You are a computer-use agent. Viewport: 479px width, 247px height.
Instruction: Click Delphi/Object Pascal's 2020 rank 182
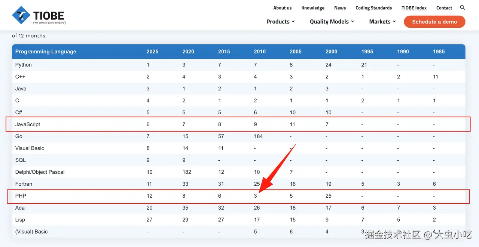click(x=187, y=172)
